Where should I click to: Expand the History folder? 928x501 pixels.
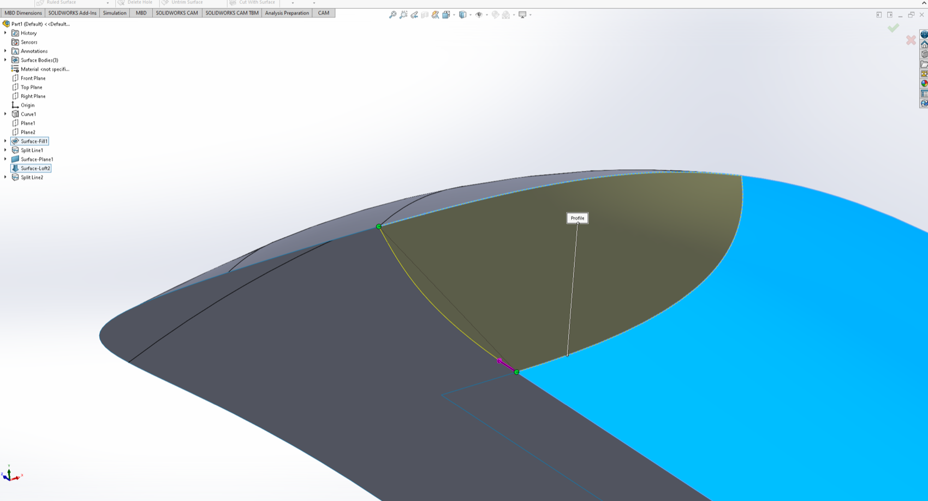point(5,33)
